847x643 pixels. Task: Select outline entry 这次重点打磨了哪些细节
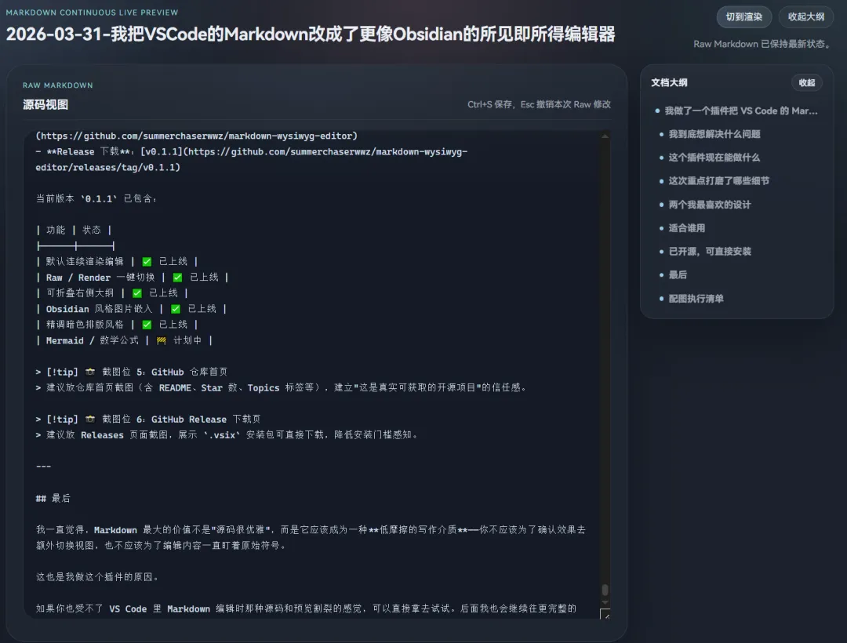(718, 181)
